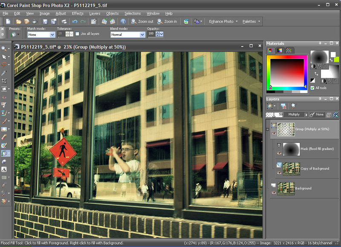Select the Mask layer gradient thumbnail
The height and width of the screenshot is (247, 341).
point(291,149)
